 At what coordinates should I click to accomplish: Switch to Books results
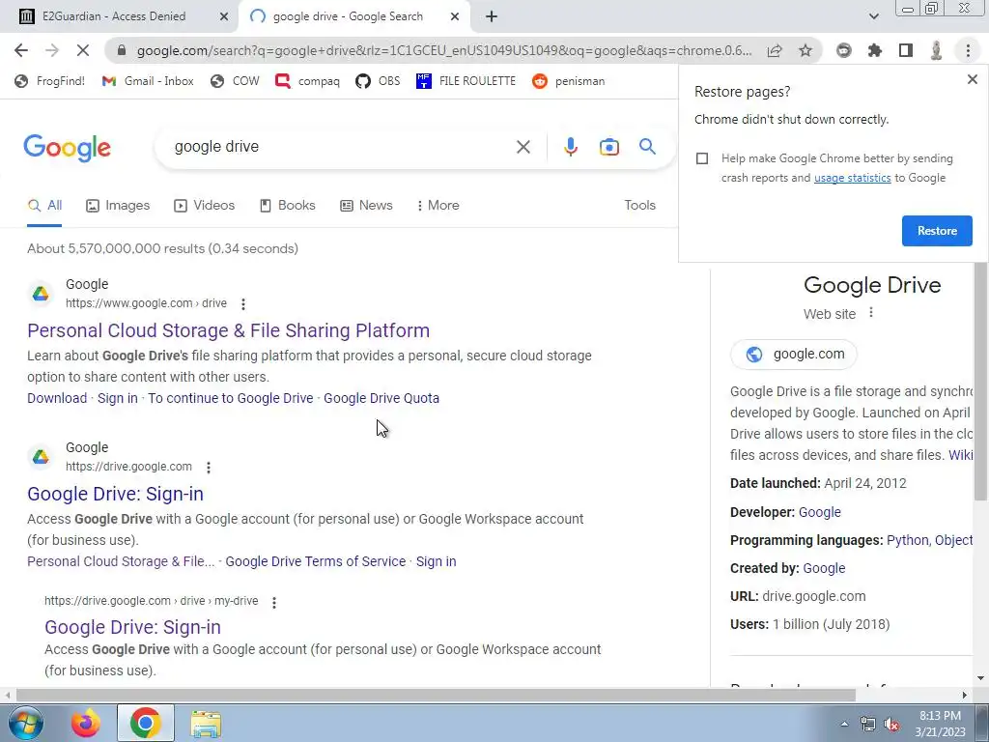287,205
